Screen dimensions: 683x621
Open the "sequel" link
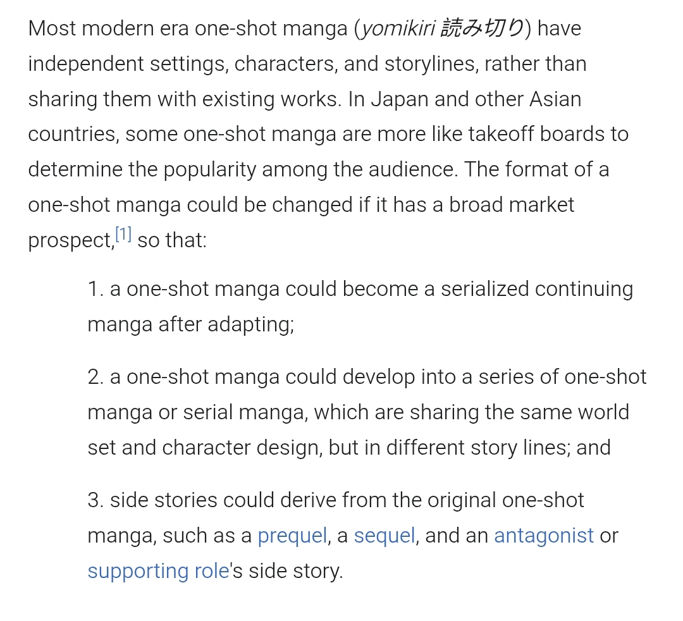[385, 536]
